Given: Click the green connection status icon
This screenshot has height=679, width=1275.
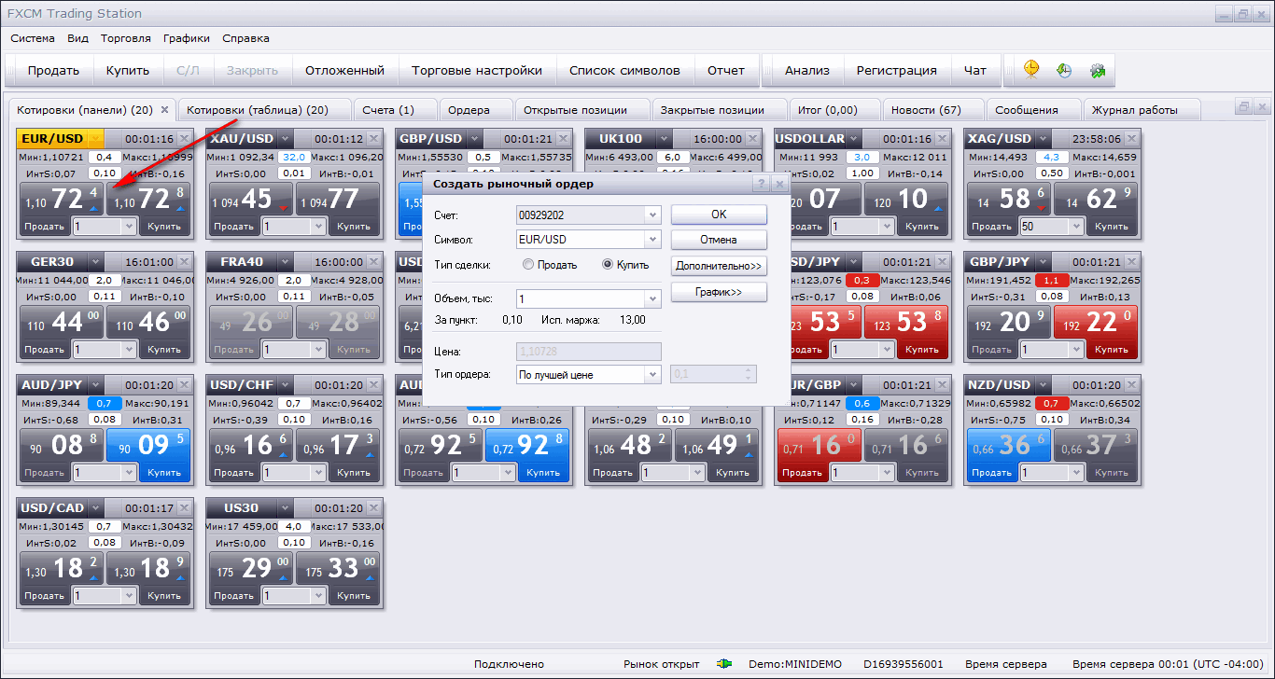Looking at the screenshot, I should pyautogui.click(x=724, y=664).
